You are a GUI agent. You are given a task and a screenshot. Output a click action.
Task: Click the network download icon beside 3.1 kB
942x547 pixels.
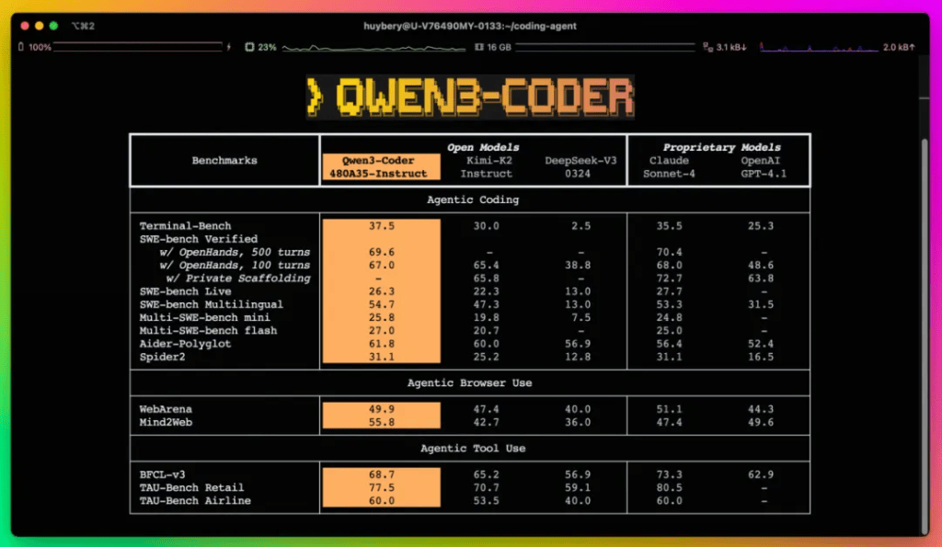705,46
